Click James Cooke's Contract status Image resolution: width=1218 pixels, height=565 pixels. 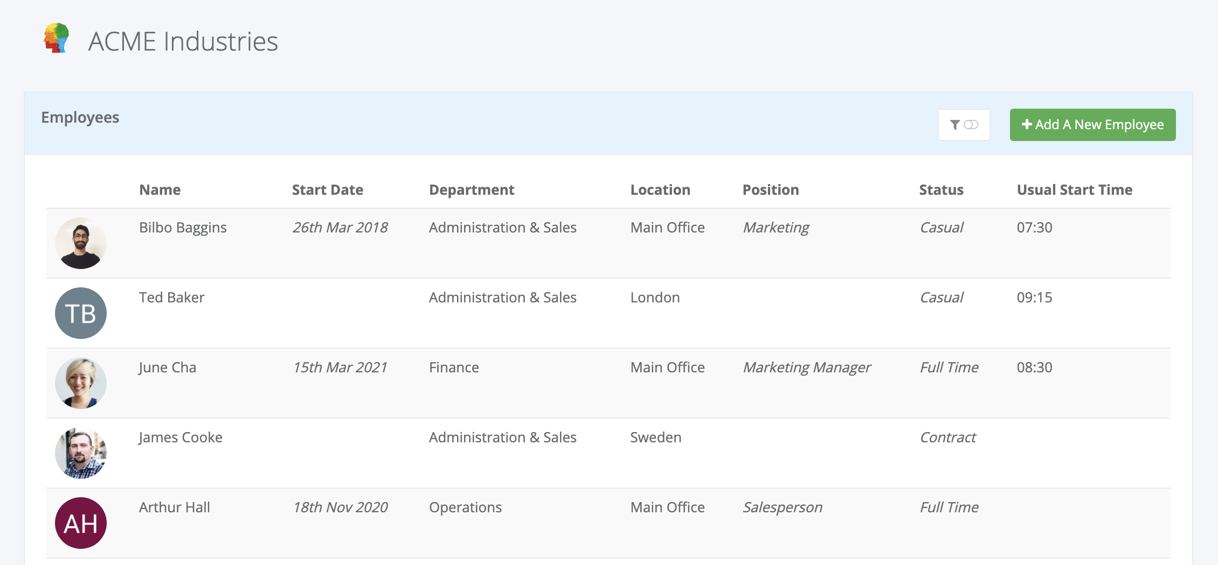(x=948, y=437)
